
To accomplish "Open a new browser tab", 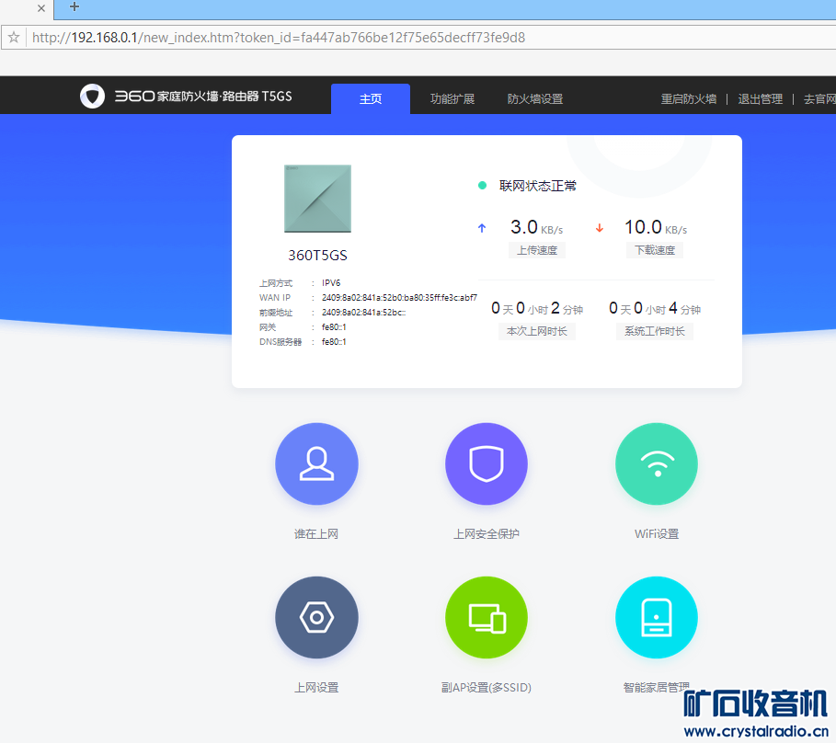I will (x=74, y=7).
